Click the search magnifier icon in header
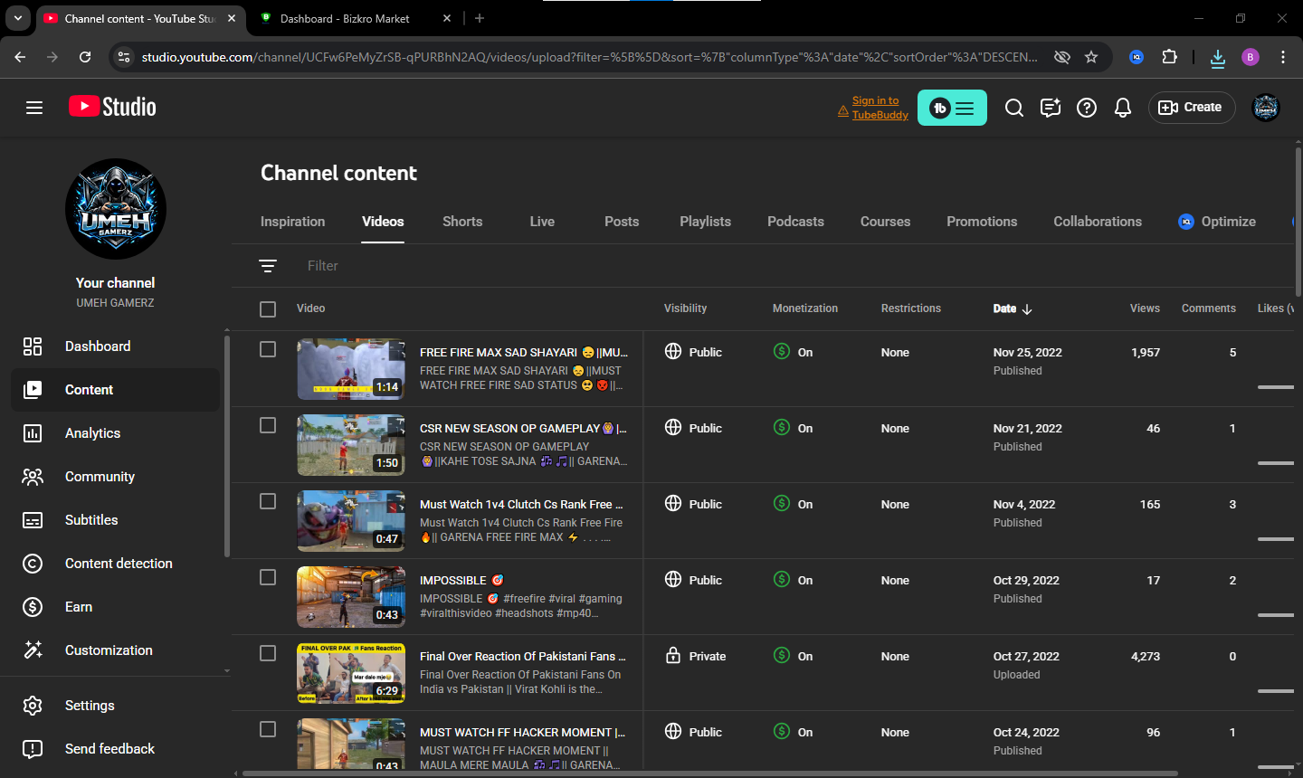The image size is (1303, 778). coord(1014,108)
